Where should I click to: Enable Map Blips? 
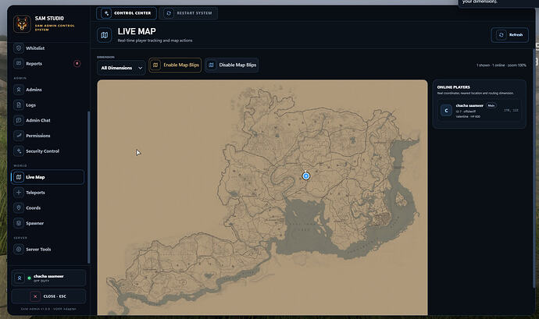coord(175,65)
